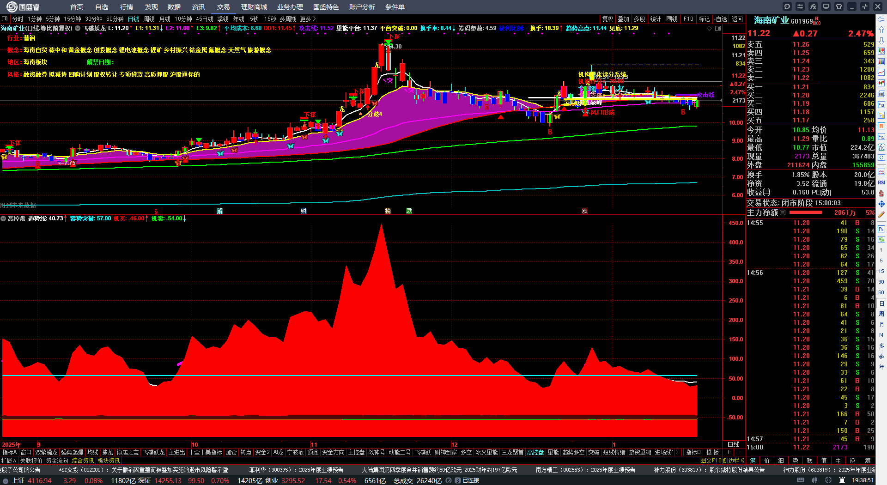
Task: Click the 画线 drawing button
Action: pyautogui.click(x=672, y=19)
